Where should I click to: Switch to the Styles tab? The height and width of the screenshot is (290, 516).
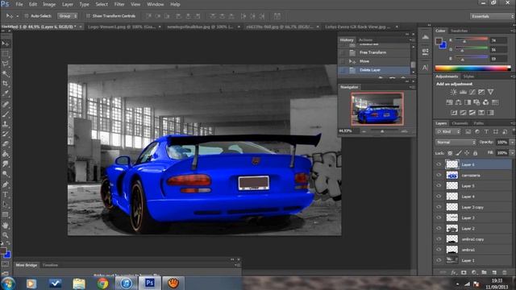pyautogui.click(x=468, y=77)
